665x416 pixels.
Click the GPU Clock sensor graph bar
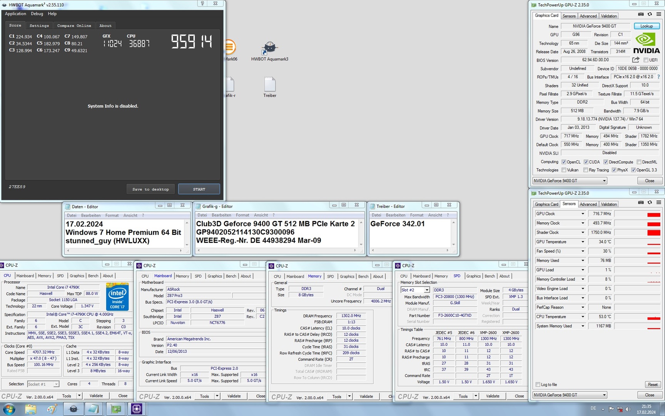click(x=638, y=214)
